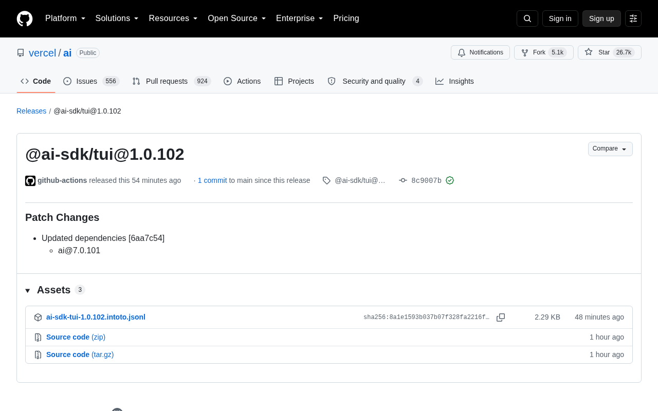Image resolution: width=658 pixels, height=411 pixels.
Task: Click github-actions avatar icon
Action: tap(30, 181)
